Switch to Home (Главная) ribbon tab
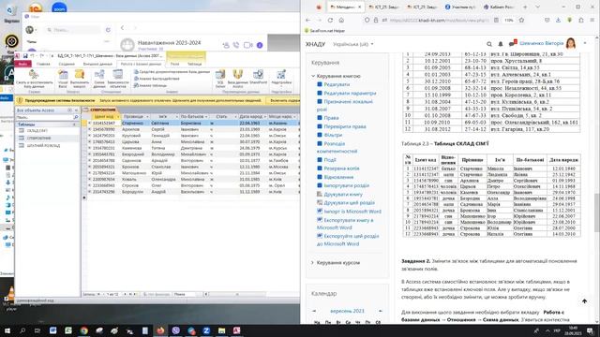Viewport: 600px width, 337px height. [43, 64]
